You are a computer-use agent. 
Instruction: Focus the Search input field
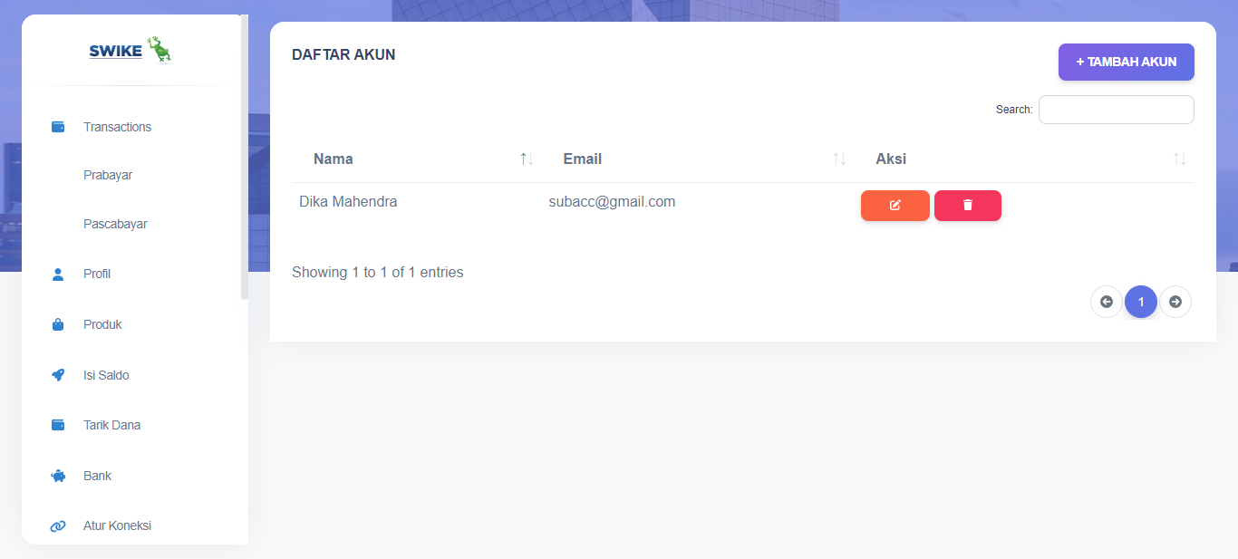[x=1116, y=110]
